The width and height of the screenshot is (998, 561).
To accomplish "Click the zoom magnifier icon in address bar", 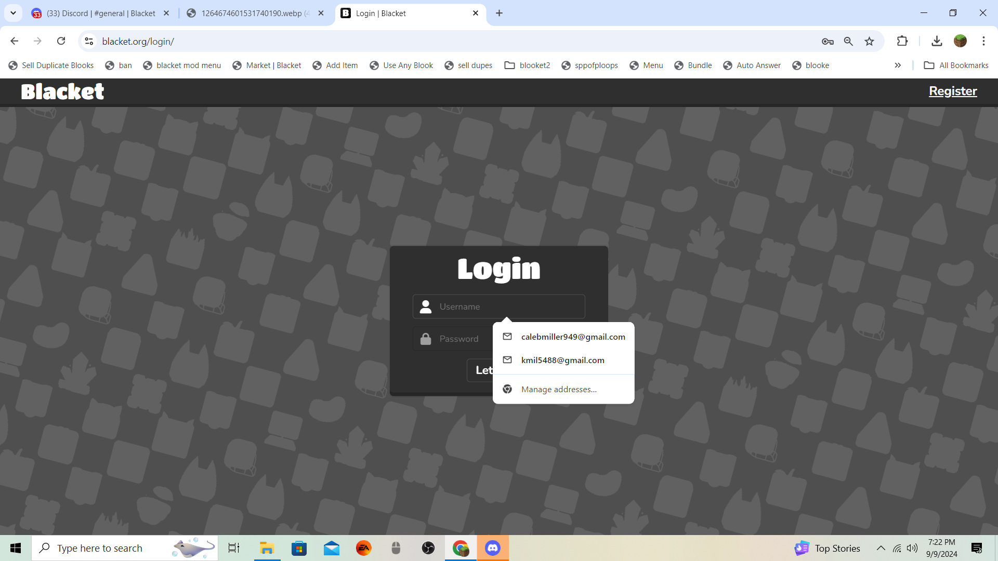I will (x=848, y=42).
